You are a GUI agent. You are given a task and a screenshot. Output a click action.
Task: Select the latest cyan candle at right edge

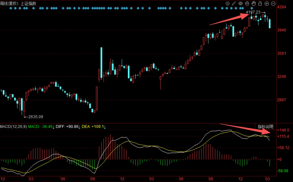tap(270, 24)
